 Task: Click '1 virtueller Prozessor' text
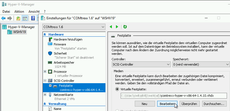coord(68,76)
